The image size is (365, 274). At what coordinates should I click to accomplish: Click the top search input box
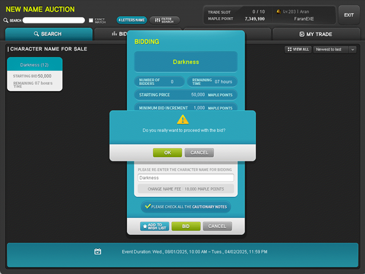54,20
